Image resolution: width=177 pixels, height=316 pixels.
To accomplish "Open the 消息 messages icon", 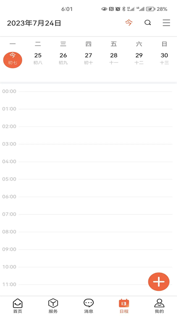I will (88, 306).
